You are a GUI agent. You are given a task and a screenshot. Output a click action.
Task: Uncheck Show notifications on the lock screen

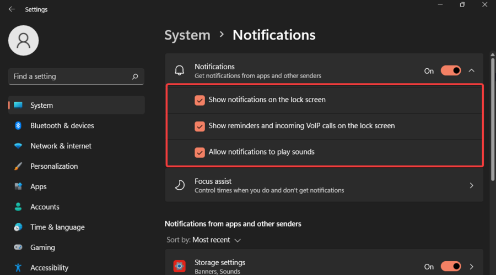click(x=200, y=100)
